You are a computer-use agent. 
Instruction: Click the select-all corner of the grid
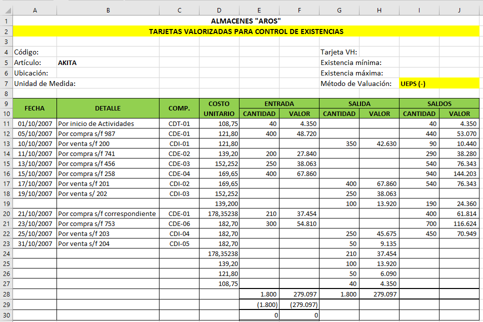click(x=6, y=10)
